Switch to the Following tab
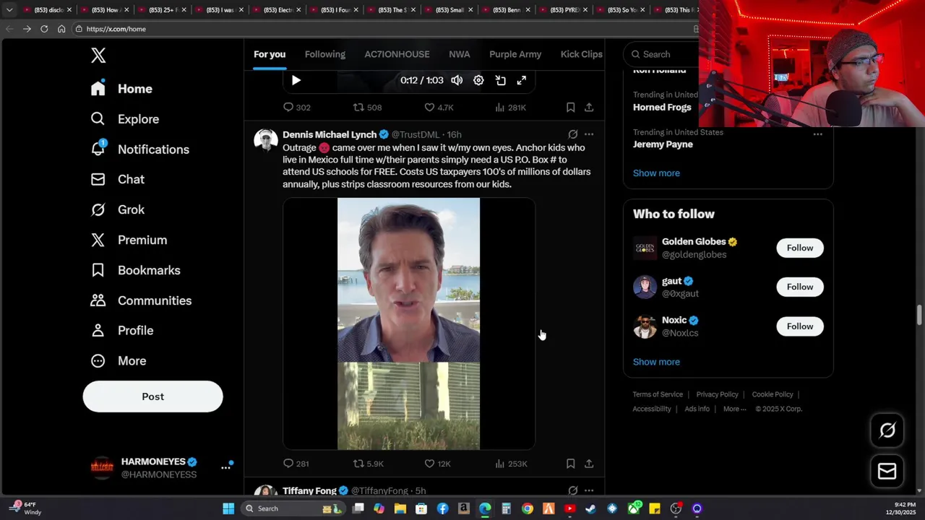Image resolution: width=925 pixels, height=520 pixels. [x=325, y=54]
